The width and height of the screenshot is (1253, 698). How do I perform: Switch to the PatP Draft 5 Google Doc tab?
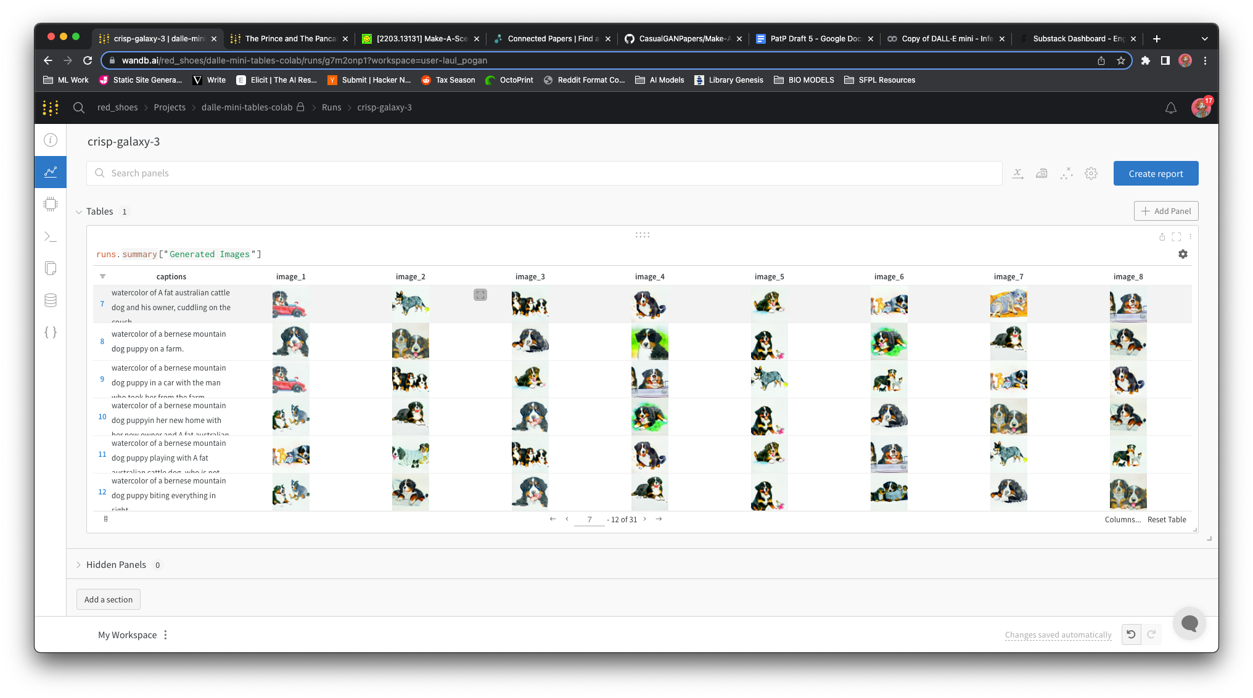click(x=815, y=39)
